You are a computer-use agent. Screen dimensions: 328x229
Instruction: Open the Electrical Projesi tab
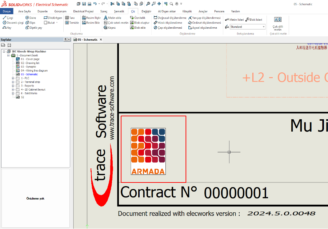pos(83,11)
